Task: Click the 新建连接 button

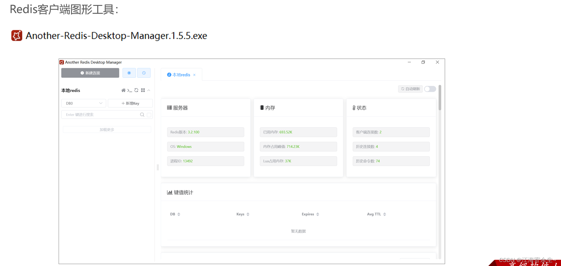Action: [x=90, y=73]
